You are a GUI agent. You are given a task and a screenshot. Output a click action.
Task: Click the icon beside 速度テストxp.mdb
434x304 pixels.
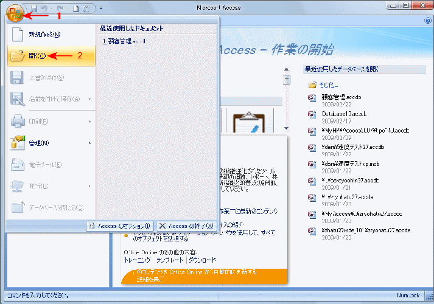pos(312,164)
